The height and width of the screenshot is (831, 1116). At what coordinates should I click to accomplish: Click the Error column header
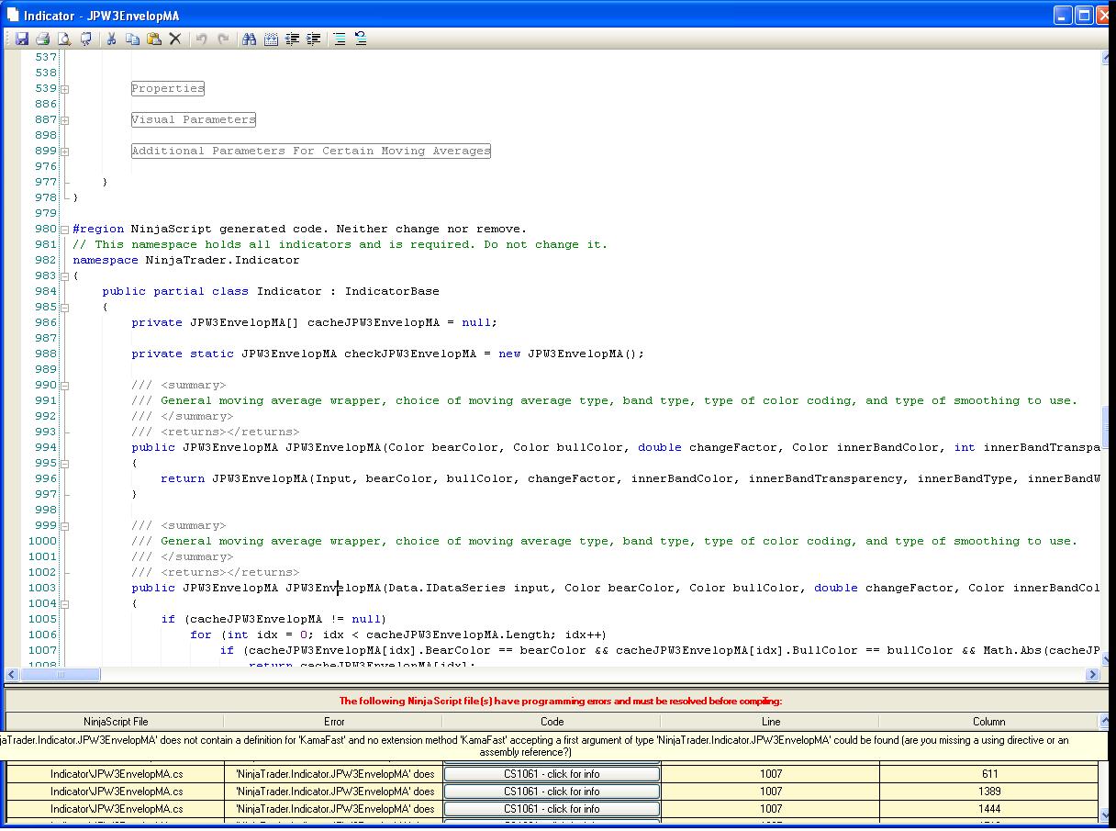334,722
